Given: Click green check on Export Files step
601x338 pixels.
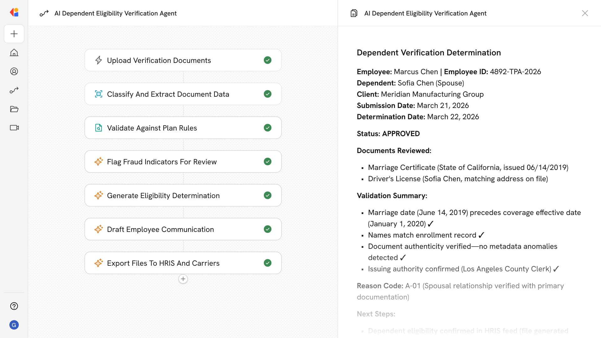Looking at the screenshot, I should point(267,263).
